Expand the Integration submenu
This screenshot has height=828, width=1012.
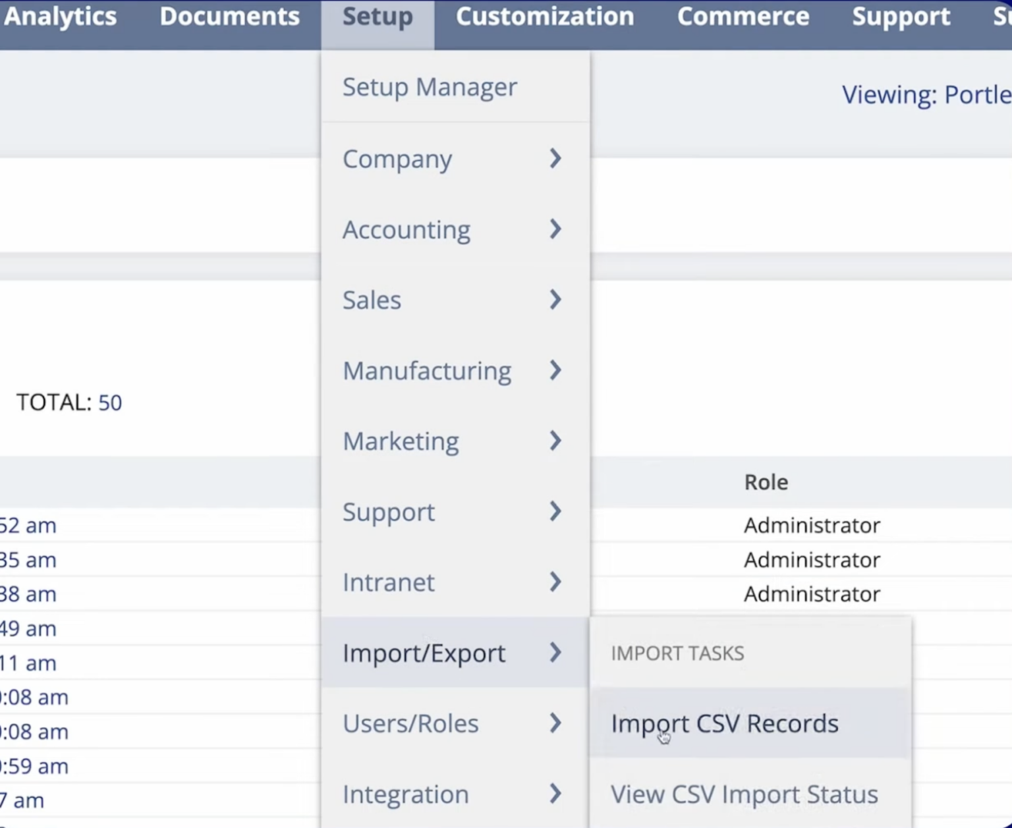tap(555, 794)
